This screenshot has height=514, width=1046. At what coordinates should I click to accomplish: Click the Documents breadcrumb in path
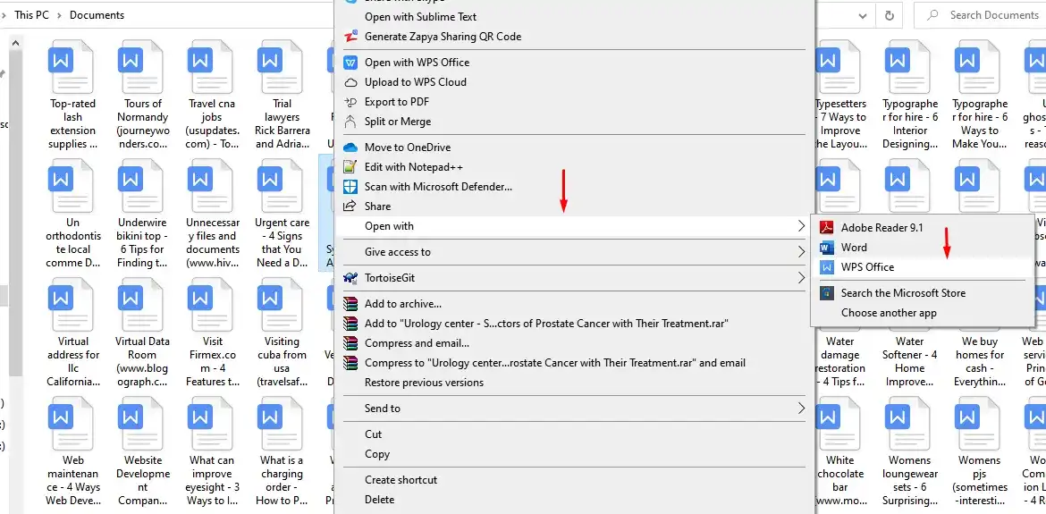[x=97, y=15]
